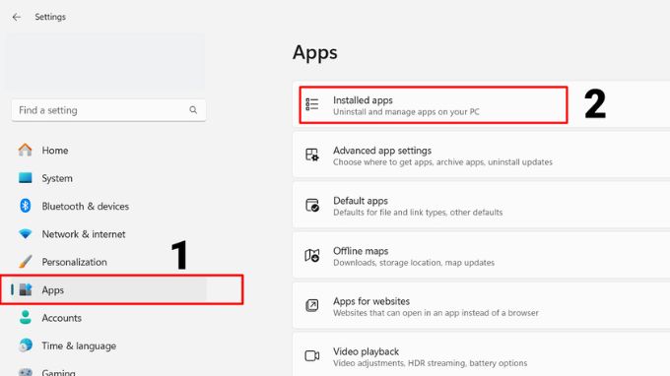Click the Accounts person icon
Viewport: 670px width, 376px height.
[26, 318]
